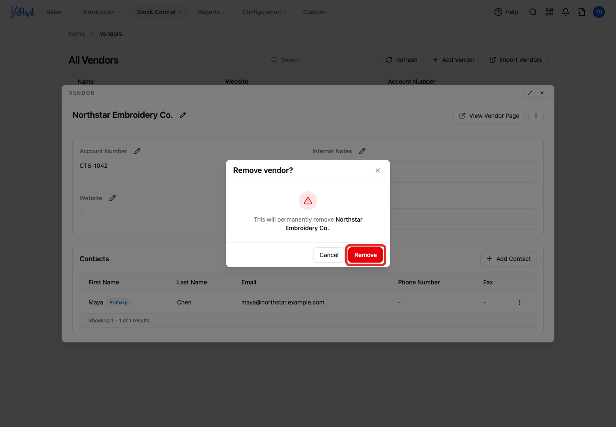The height and width of the screenshot is (427, 616).
Task: Edit the vendor name pencil icon
Action: tap(183, 115)
